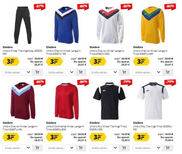Add white Poly Trikot 50359U-P30 to cart
182x154 pixels.
[x=168, y=148]
